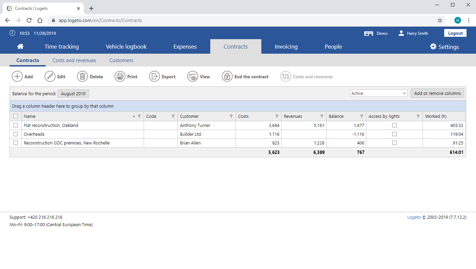476x269 pixels.
Task: Click the 403:32 worked hours cell
Action: pos(444,125)
